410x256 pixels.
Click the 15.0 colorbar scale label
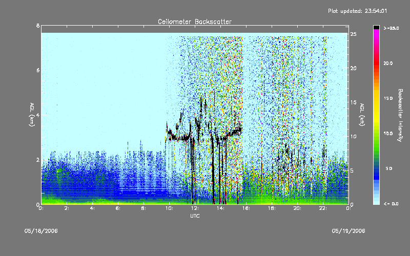(388, 98)
